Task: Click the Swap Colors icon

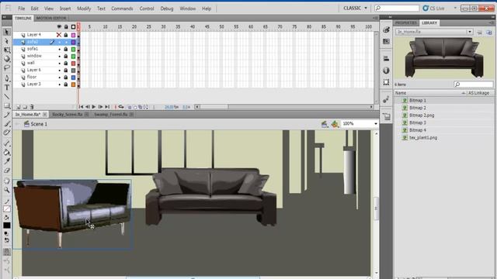Action: [7, 240]
